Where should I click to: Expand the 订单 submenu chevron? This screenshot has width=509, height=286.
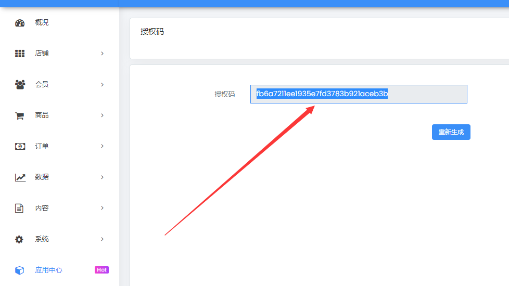coord(102,146)
